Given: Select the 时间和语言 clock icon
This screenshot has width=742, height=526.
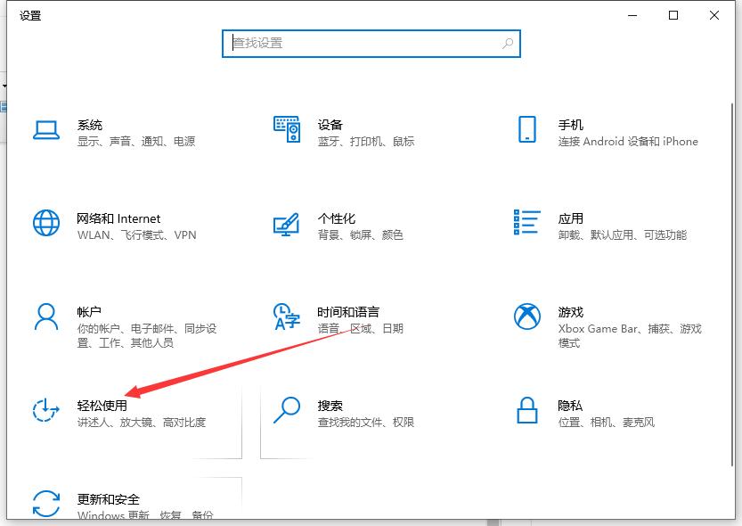Looking at the screenshot, I should pos(286,316).
